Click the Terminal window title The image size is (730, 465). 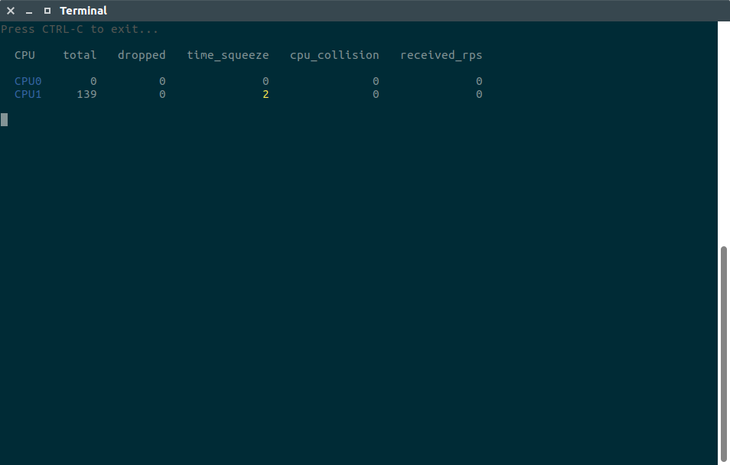pyautogui.click(x=83, y=11)
